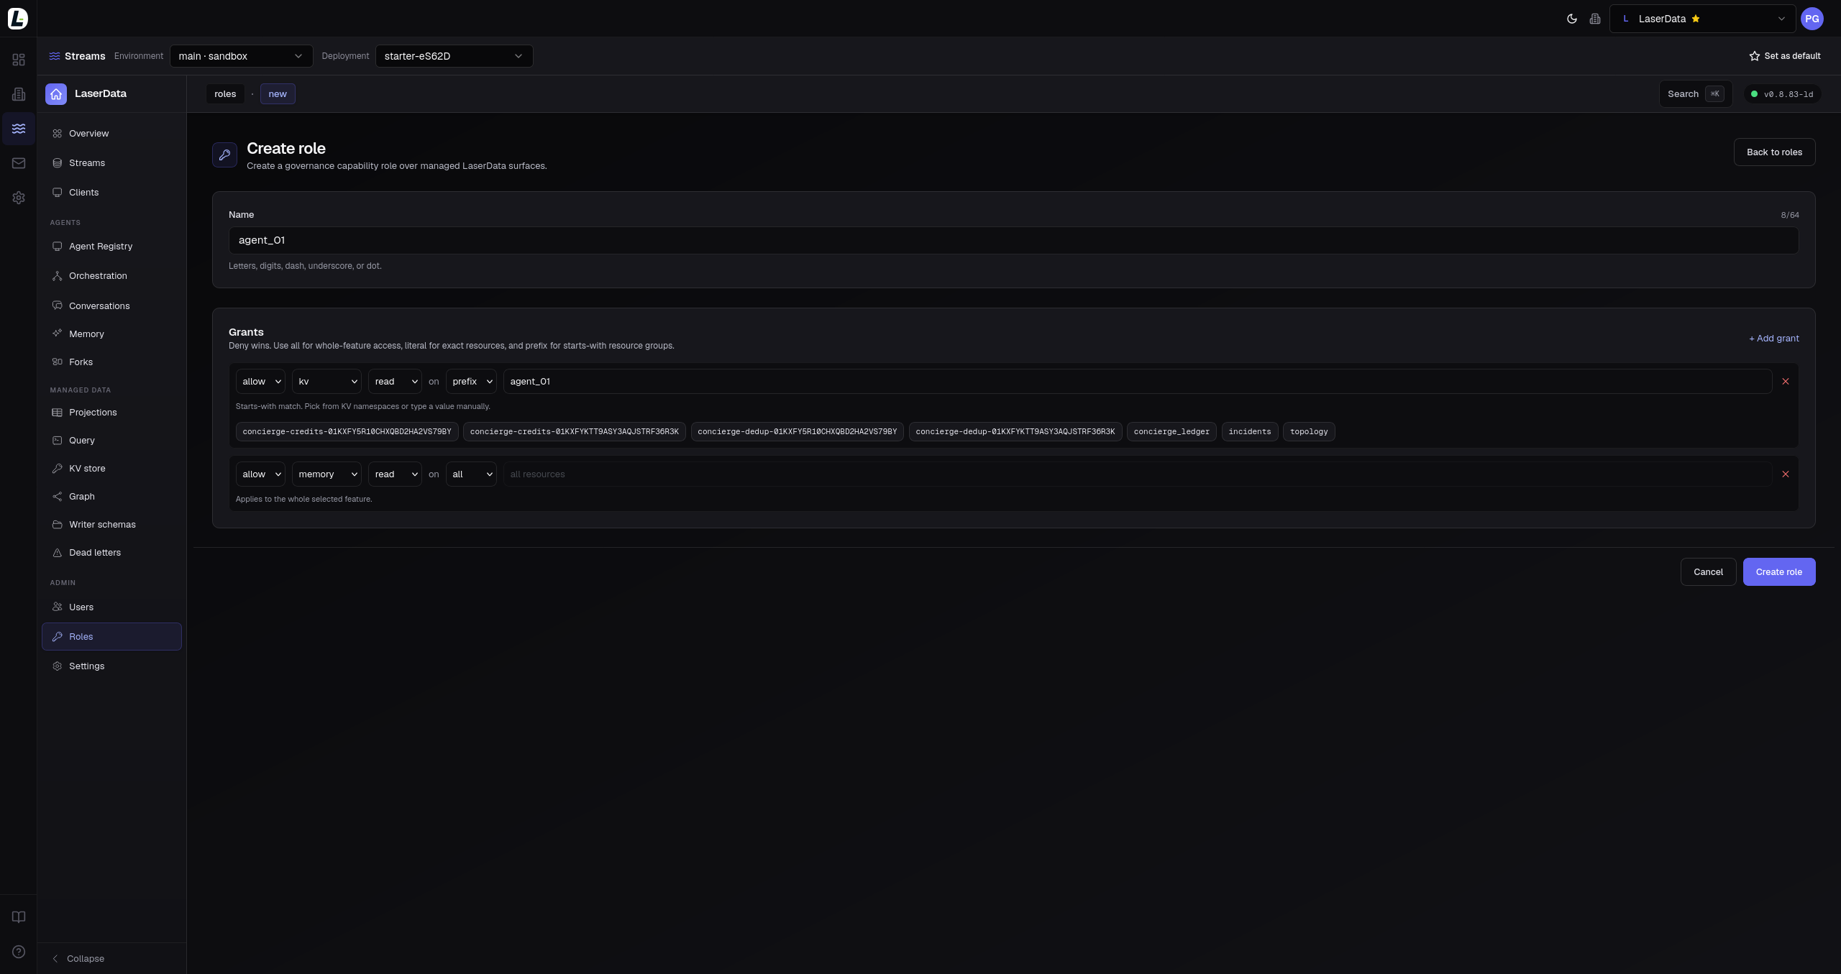Open the memory feature dropdown
The height and width of the screenshot is (974, 1841).
pos(326,474)
